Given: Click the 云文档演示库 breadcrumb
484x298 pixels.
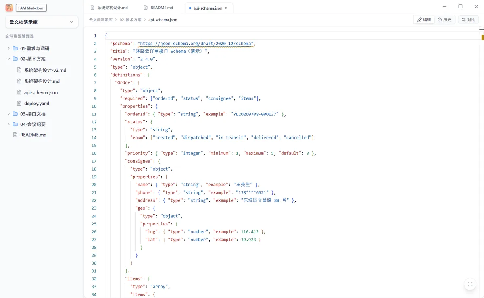Looking at the screenshot, I should [101, 19].
